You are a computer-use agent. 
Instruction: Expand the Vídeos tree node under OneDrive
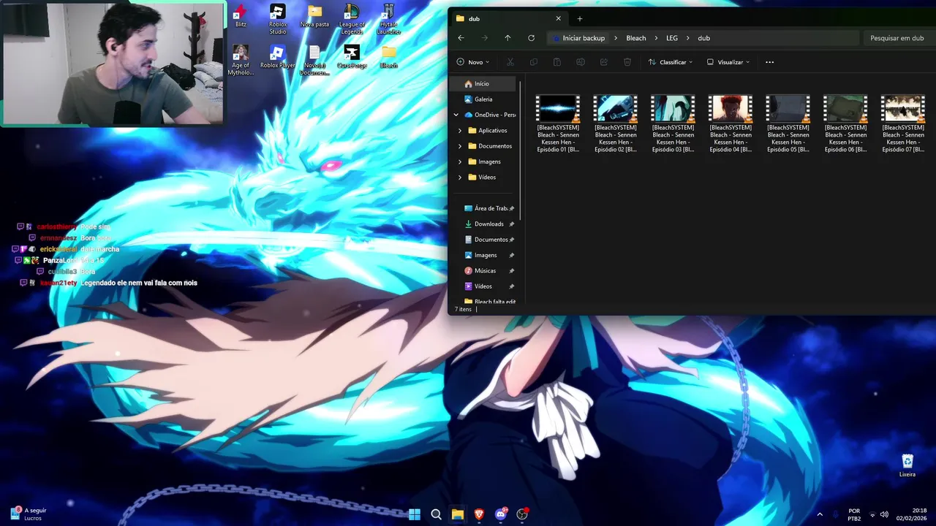point(460,177)
